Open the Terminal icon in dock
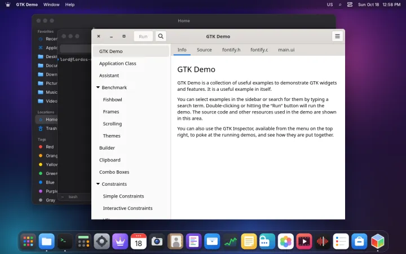Screen dimensions: 406x254 point(65,242)
